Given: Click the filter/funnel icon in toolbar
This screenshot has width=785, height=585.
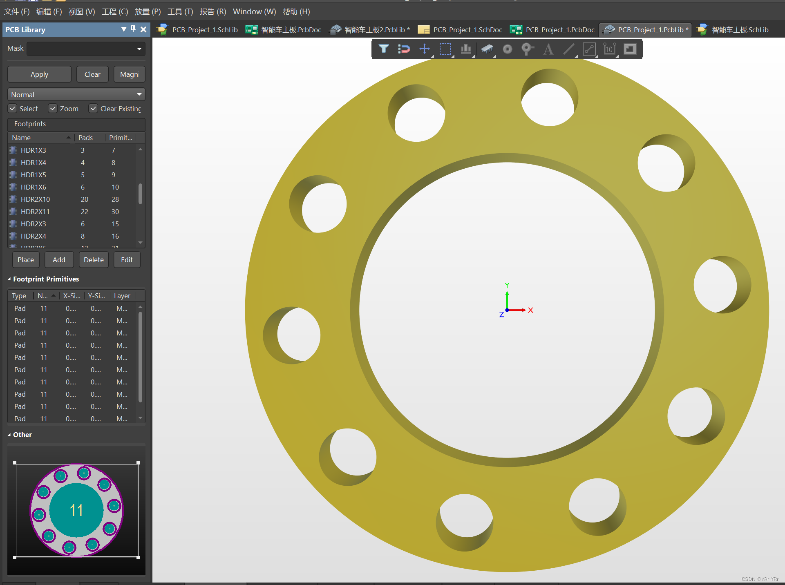Looking at the screenshot, I should (382, 49).
